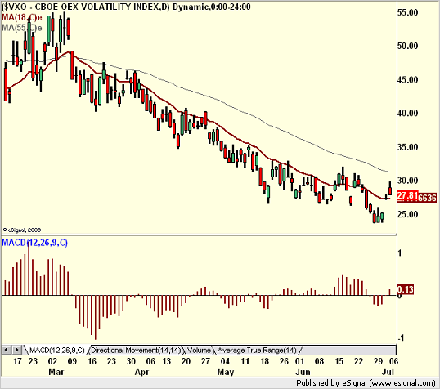
Task: Click the tallest positive MACD histogram bar
Action: point(29,269)
